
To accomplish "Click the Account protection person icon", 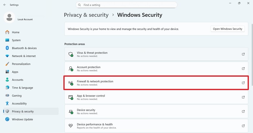I will tap(71, 69).
